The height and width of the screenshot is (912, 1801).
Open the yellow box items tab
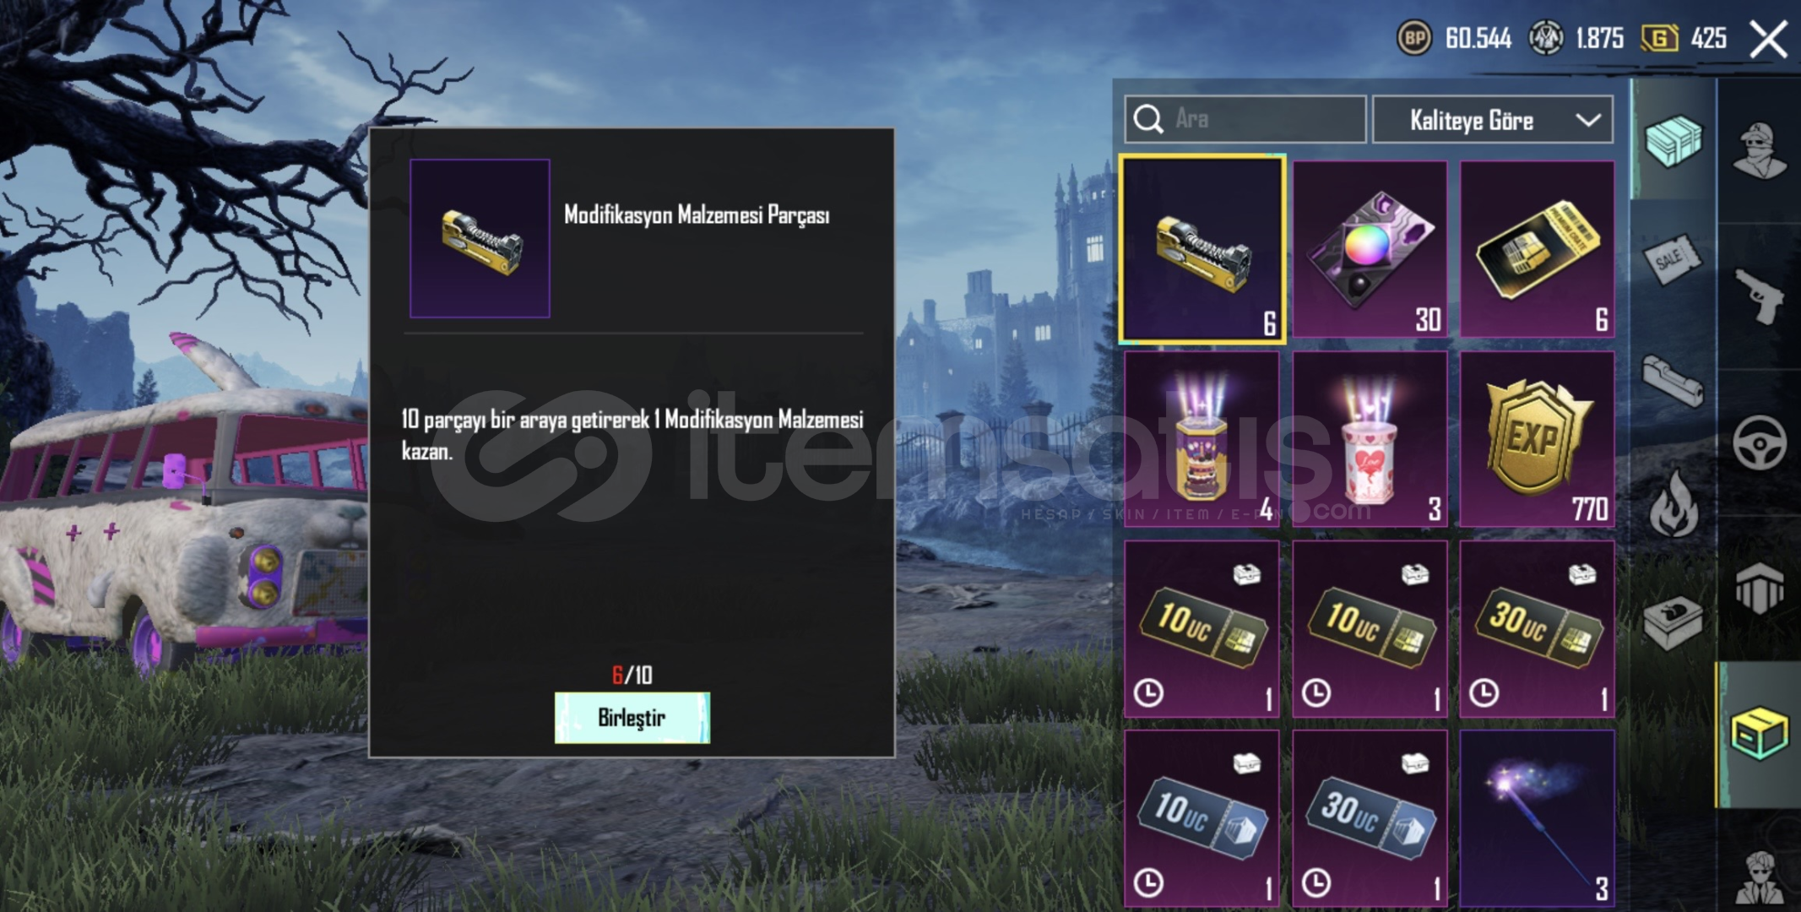point(1760,733)
